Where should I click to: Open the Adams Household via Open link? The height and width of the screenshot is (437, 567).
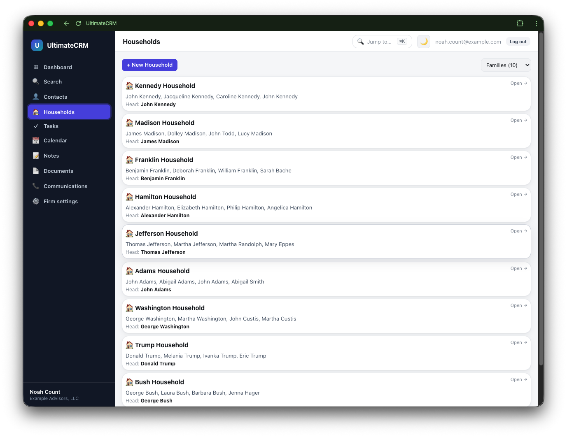click(x=519, y=268)
